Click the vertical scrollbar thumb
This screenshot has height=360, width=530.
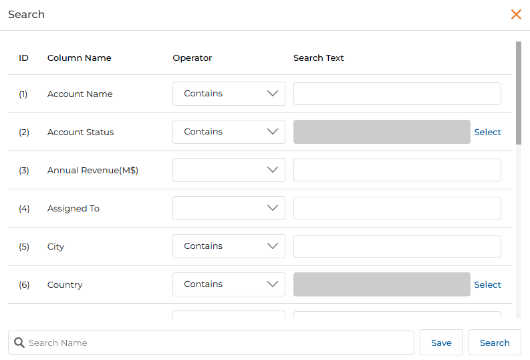coord(519,93)
